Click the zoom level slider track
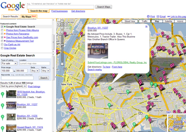The image size is (186, 132). pos(62,48)
